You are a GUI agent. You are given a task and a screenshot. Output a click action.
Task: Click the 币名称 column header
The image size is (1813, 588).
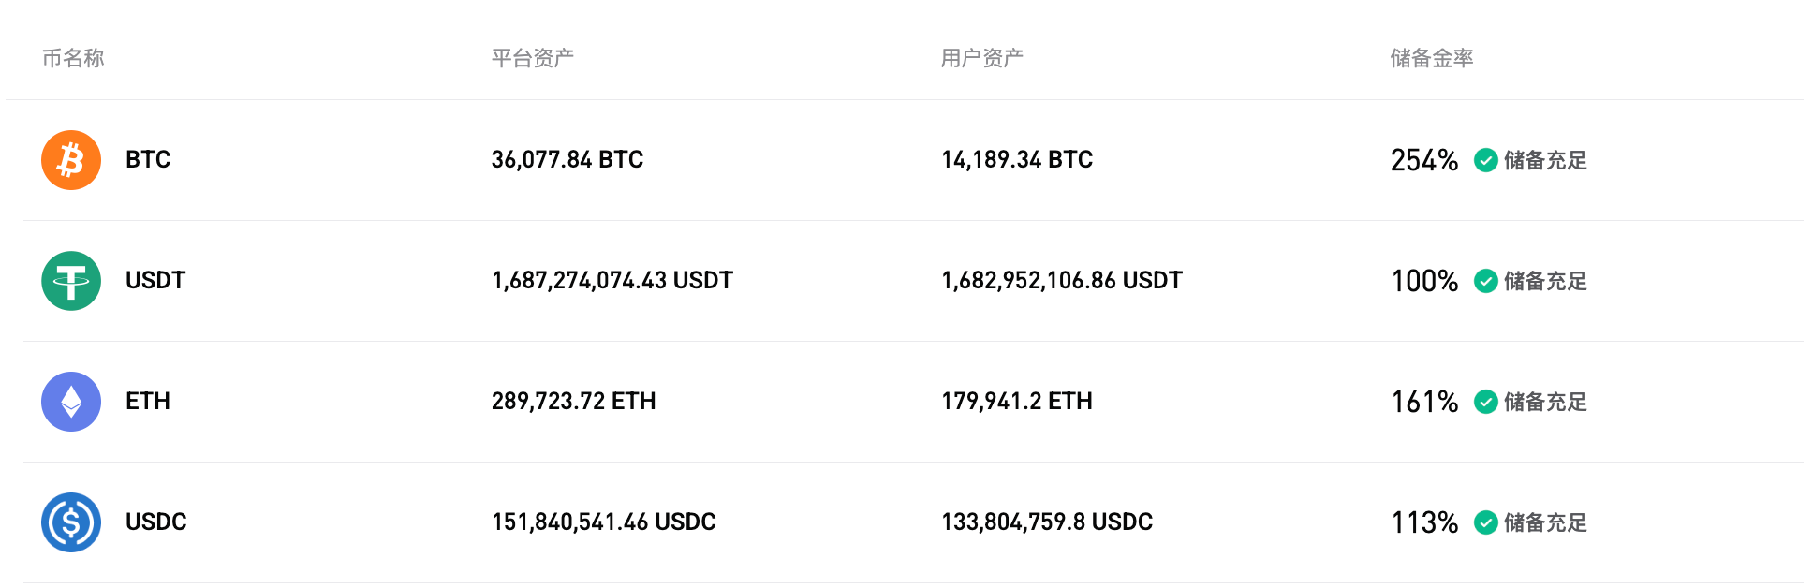click(x=72, y=57)
